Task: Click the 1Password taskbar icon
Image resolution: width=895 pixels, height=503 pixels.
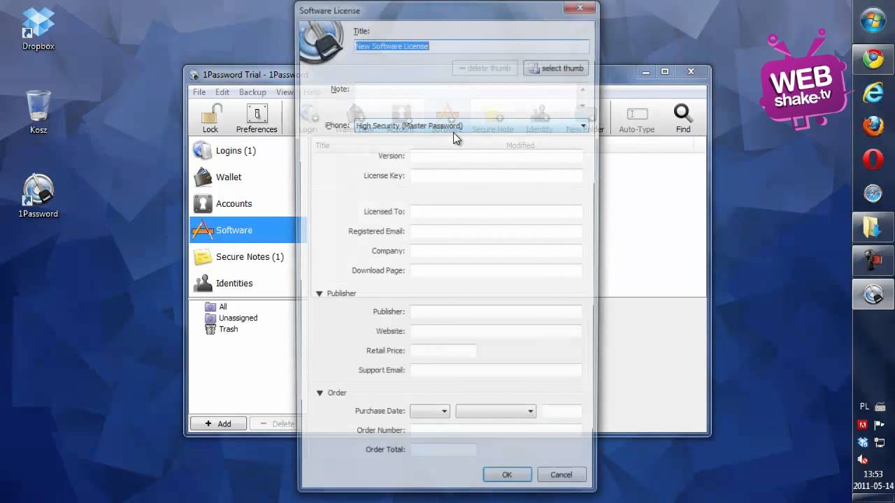Action: click(x=873, y=295)
